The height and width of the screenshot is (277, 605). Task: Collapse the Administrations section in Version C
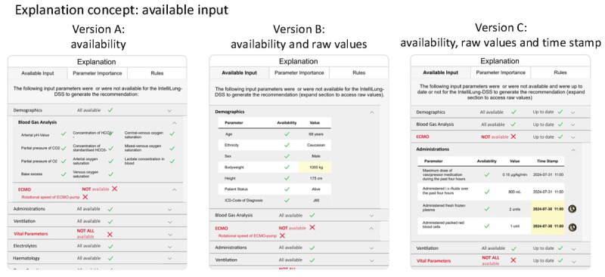click(x=573, y=149)
